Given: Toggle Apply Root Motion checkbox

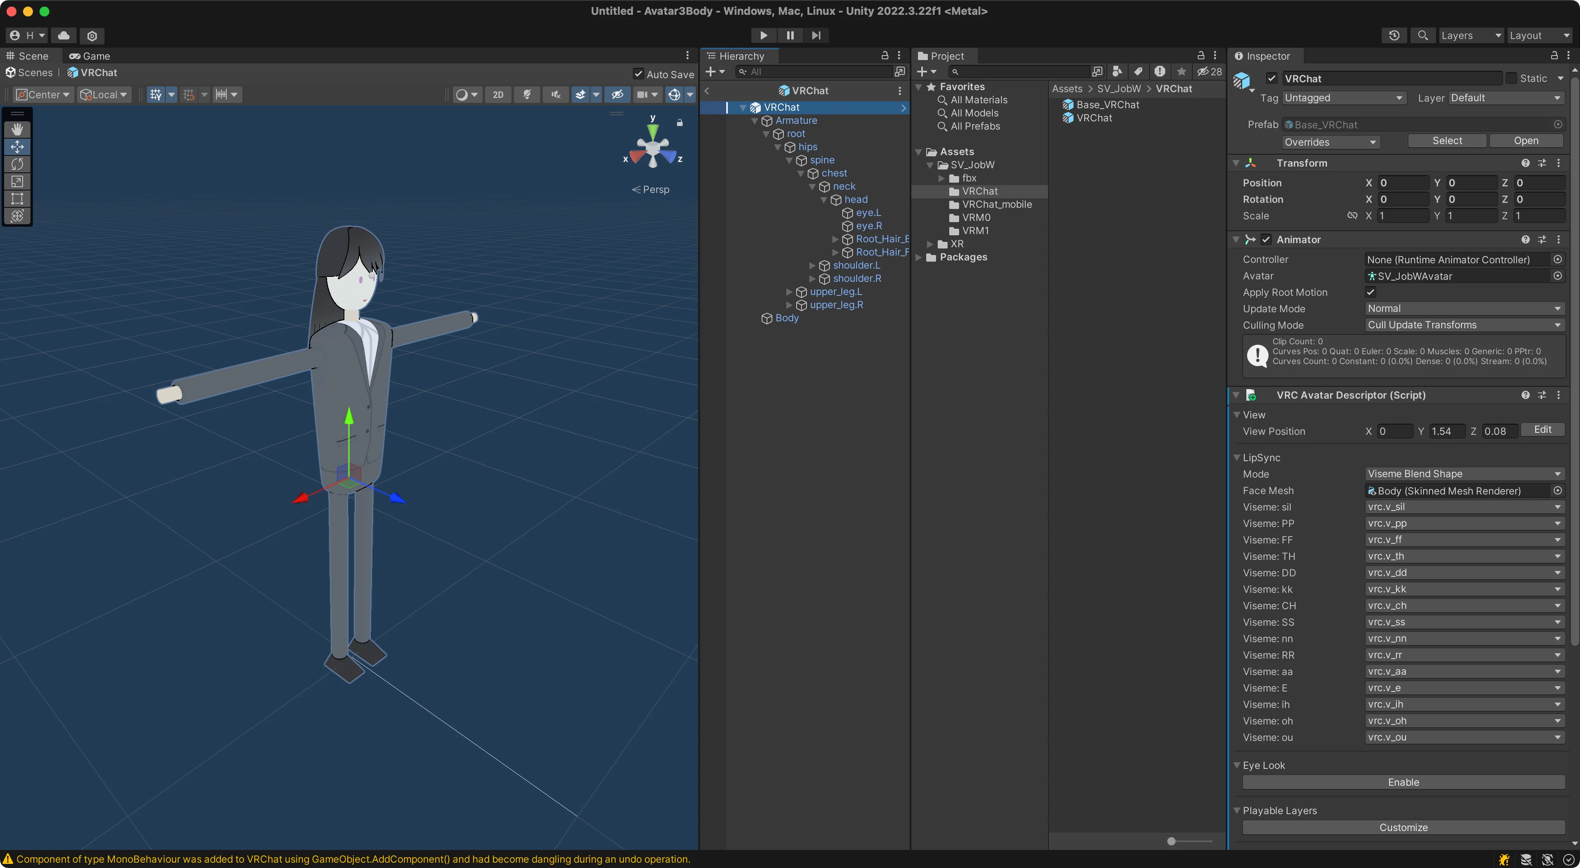Looking at the screenshot, I should click(x=1370, y=292).
